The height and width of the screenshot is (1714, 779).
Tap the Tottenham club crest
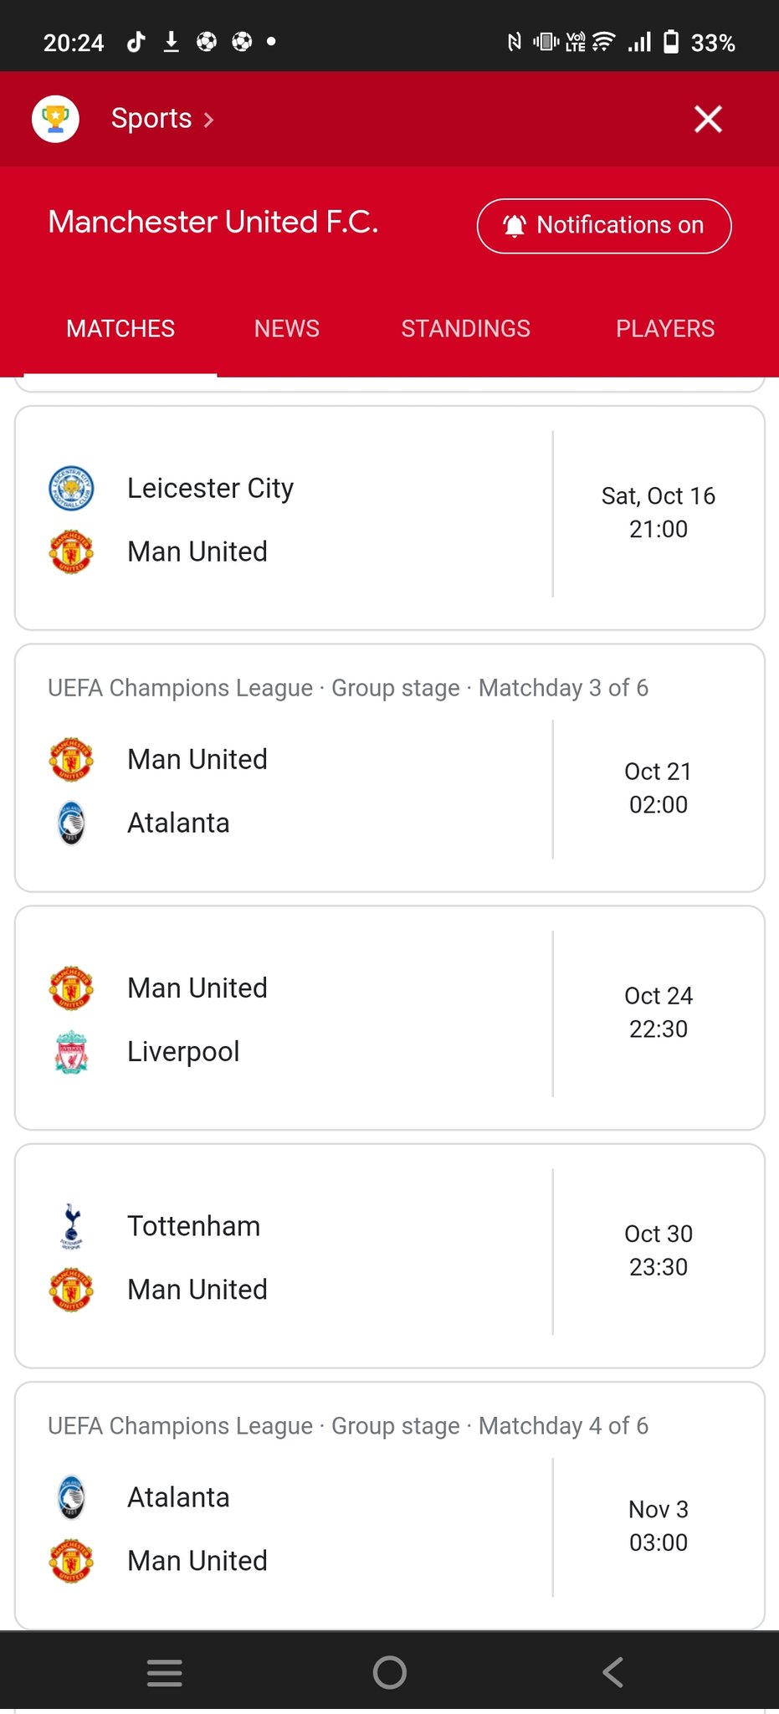tap(71, 1226)
